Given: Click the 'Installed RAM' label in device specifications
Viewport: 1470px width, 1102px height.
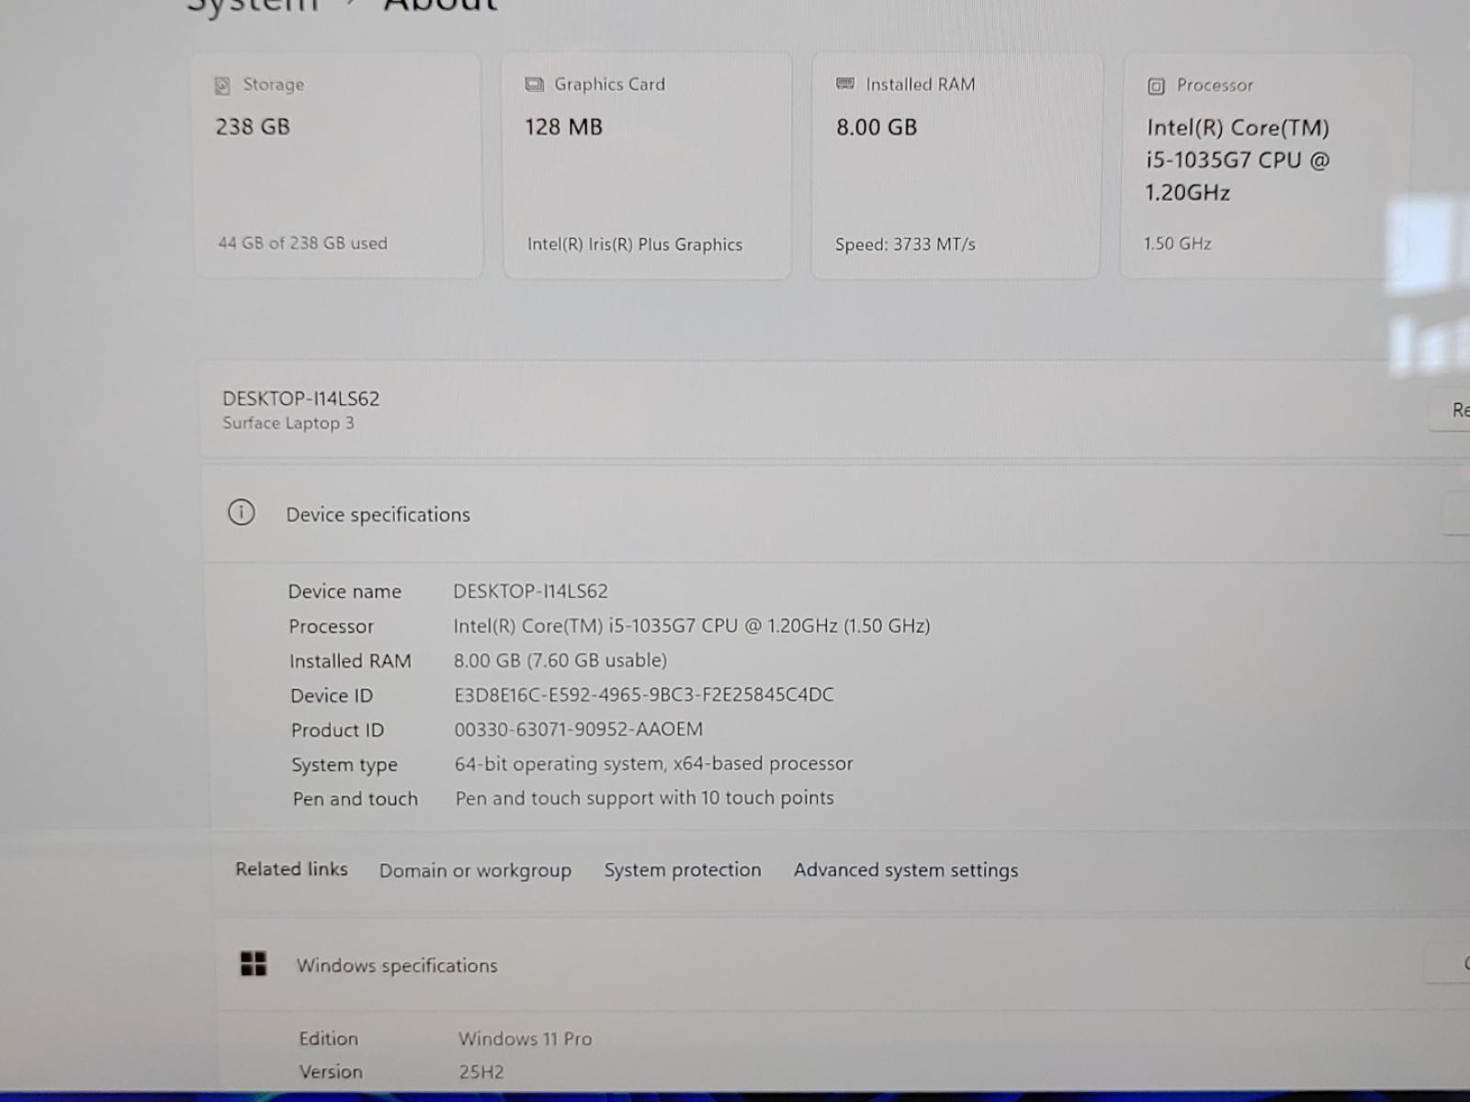Looking at the screenshot, I should tap(350, 661).
